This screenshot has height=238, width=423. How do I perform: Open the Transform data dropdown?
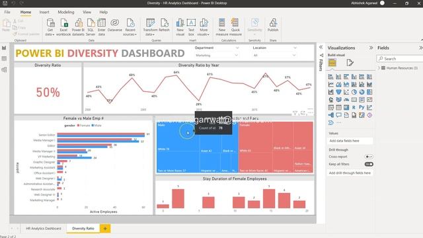click(150, 27)
